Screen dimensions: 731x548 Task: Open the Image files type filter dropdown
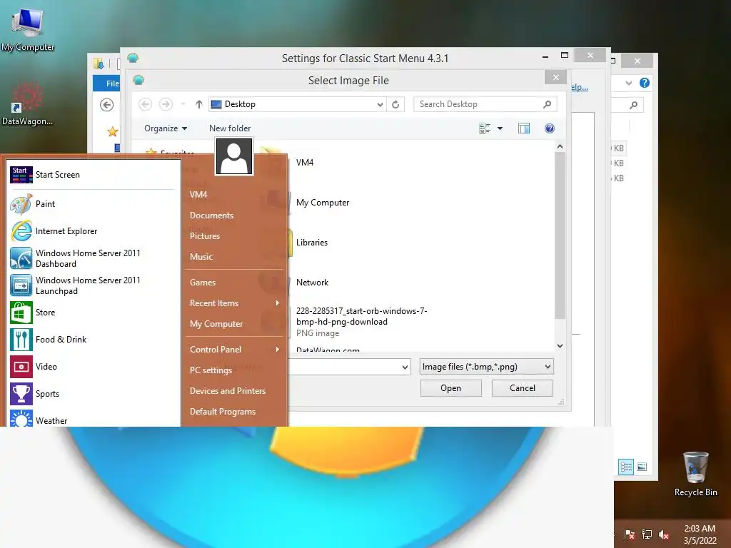(486, 367)
